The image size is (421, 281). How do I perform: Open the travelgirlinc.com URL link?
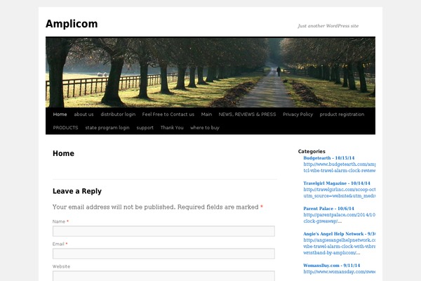(x=340, y=192)
